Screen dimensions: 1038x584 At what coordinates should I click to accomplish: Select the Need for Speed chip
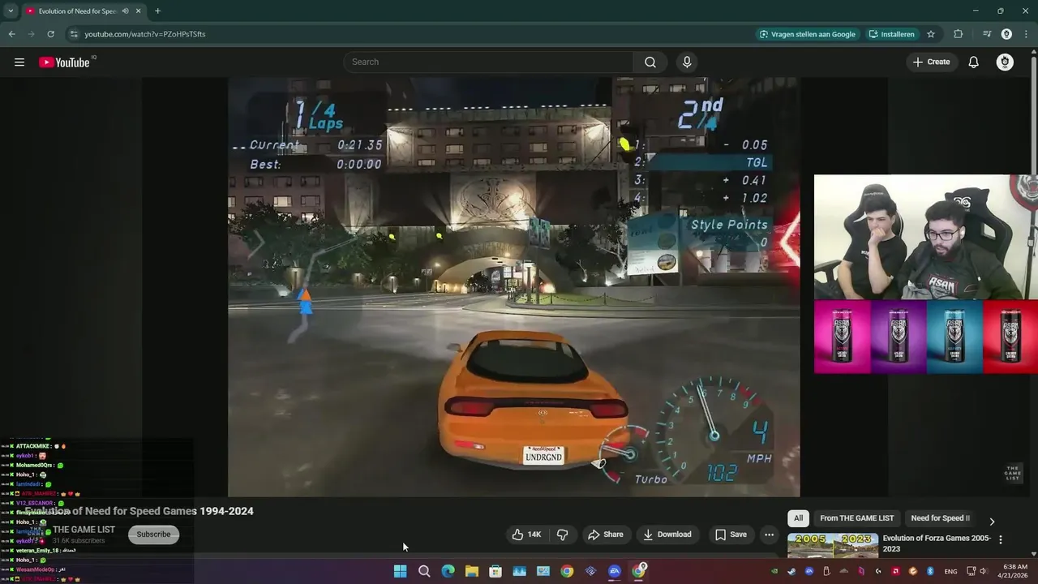point(940,518)
